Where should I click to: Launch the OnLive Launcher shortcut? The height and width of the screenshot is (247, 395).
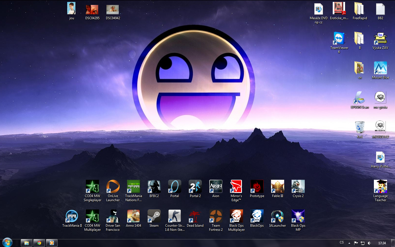(x=113, y=191)
